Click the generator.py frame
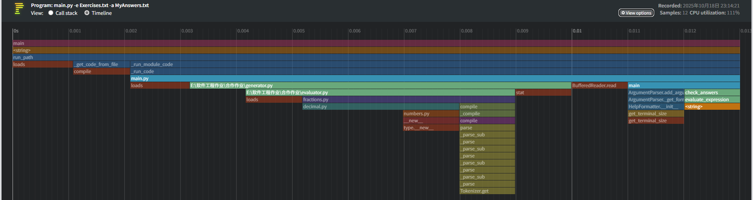This screenshot has height=200, width=753. pyautogui.click(x=380, y=86)
